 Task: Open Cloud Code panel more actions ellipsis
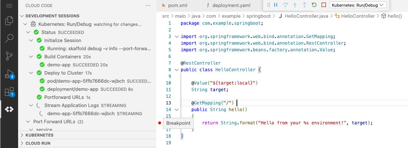[x=148, y=6]
